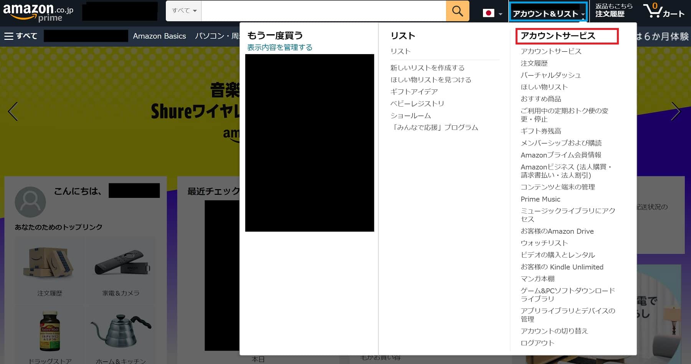Expand the すべて search category dropdown
This screenshot has height=364, width=691.
pyautogui.click(x=184, y=11)
